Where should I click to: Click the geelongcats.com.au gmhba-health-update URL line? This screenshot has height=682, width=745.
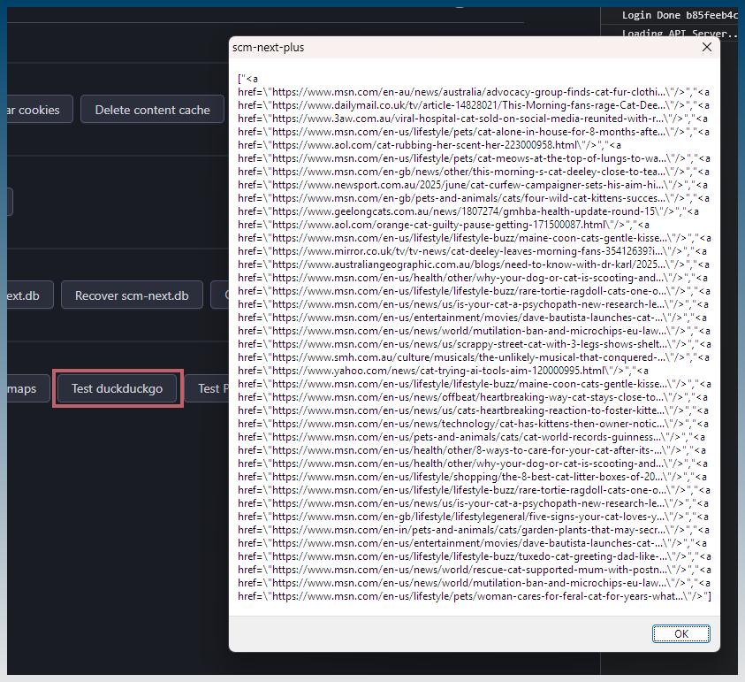pos(468,211)
